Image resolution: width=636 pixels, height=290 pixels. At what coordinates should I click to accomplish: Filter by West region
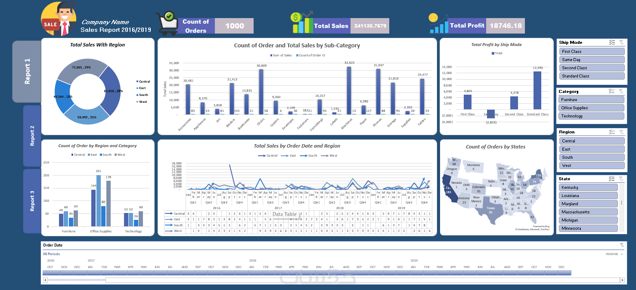click(x=592, y=166)
